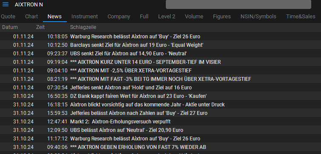Open the Chart tab
Image resolution: width=321 pixels, height=154 pixels.
click(x=31, y=17)
